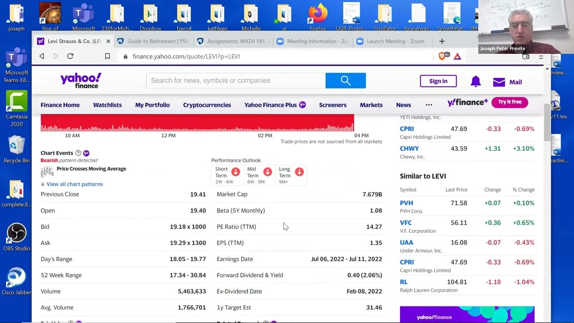Expand the more nav options ellipsis

pos(429,105)
